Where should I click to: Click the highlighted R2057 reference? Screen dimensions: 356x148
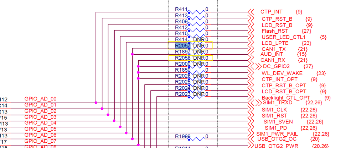[x=182, y=46]
